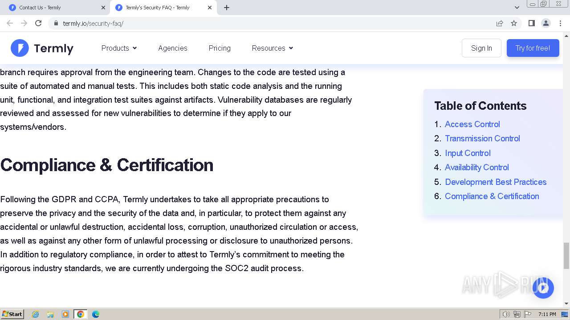Screen dimensions: 570x320
Task: Open the media player taskbar icon
Action: (x=65, y=314)
